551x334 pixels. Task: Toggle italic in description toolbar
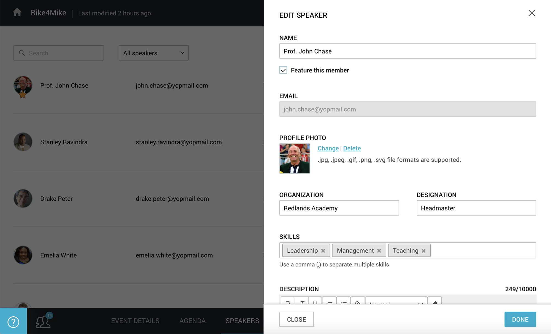pyautogui.click(x=302, y=301)
